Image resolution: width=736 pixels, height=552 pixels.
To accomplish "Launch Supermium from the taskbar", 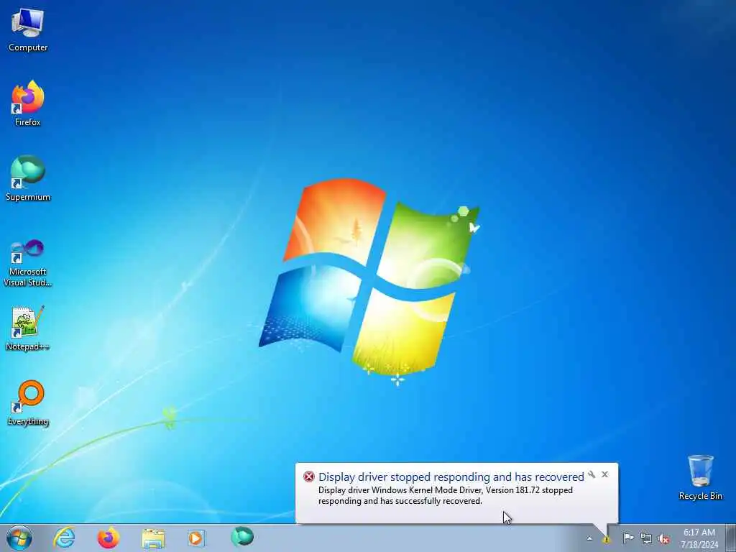I will tap(242, 537).
